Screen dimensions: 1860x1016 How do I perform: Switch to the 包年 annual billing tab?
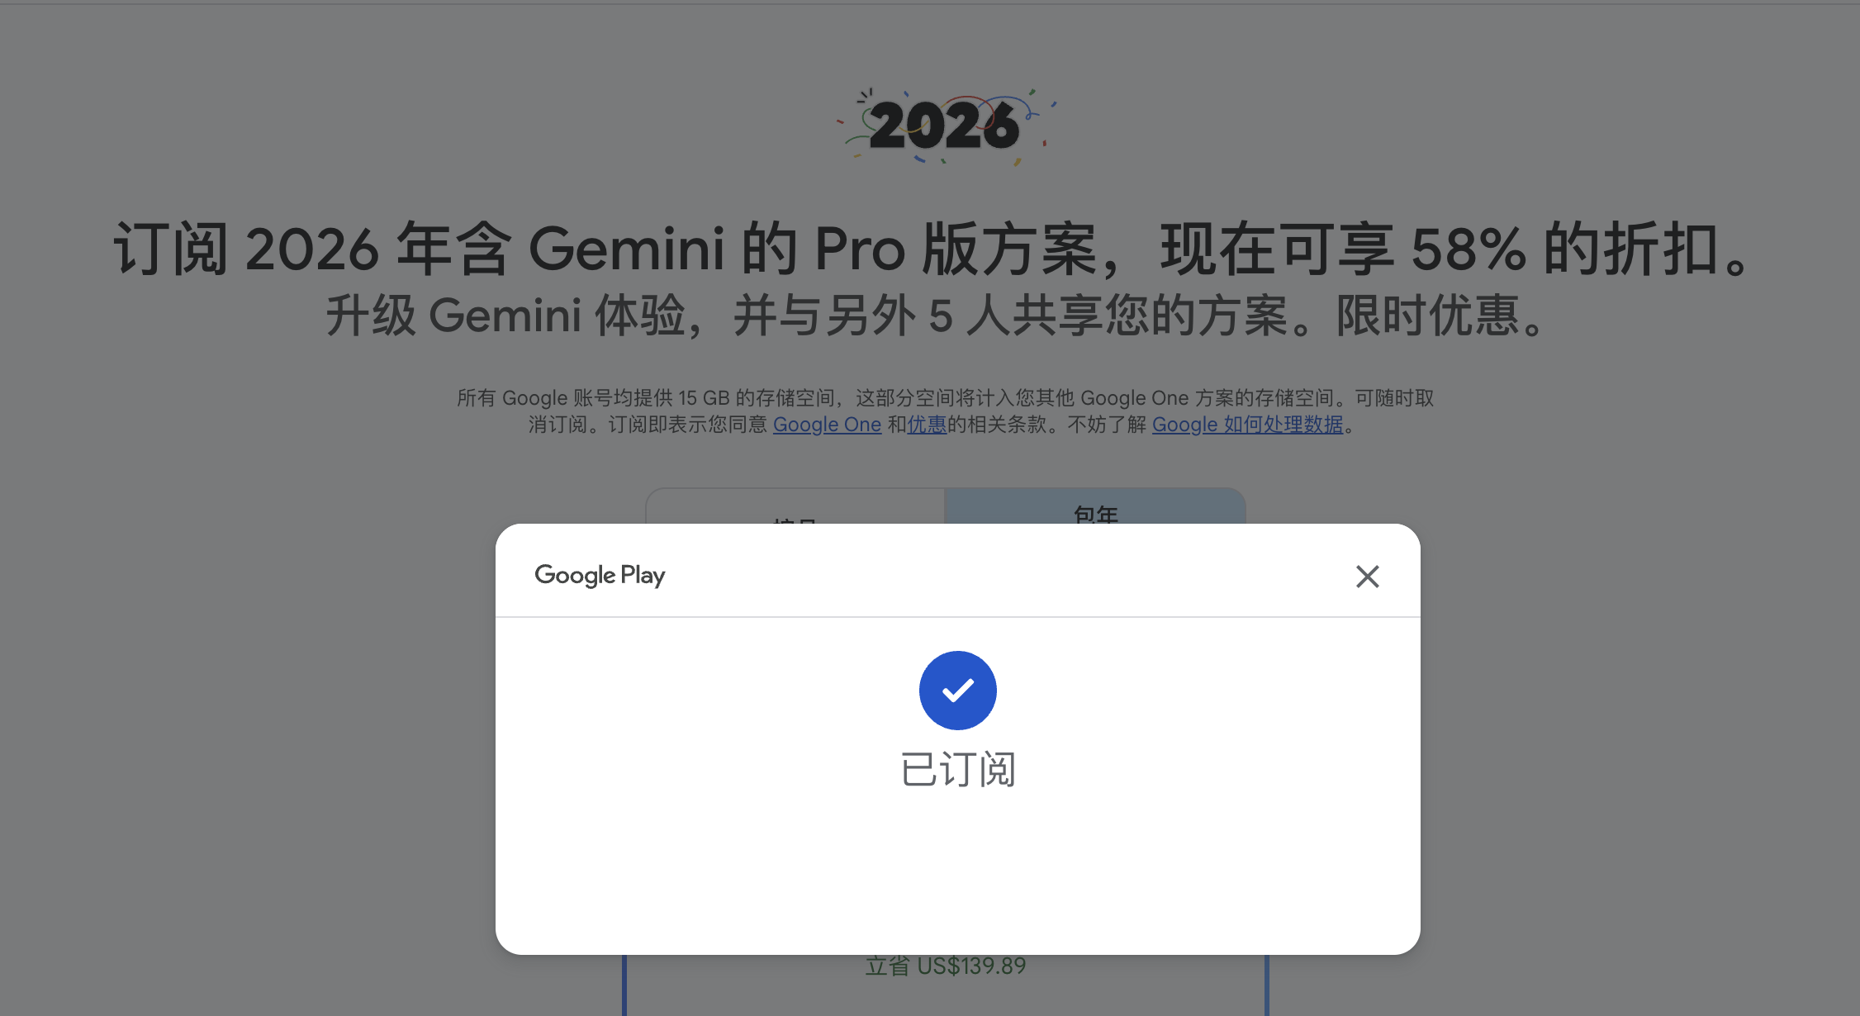[1095, 506]
